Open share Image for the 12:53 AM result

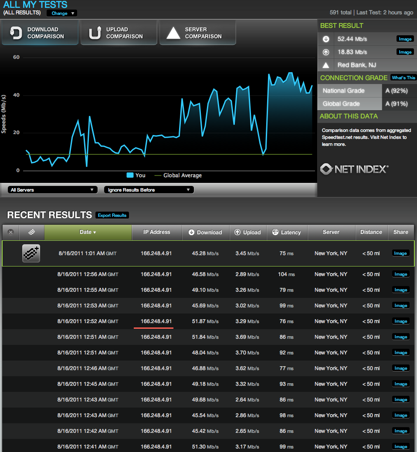[x=400, y=306]
